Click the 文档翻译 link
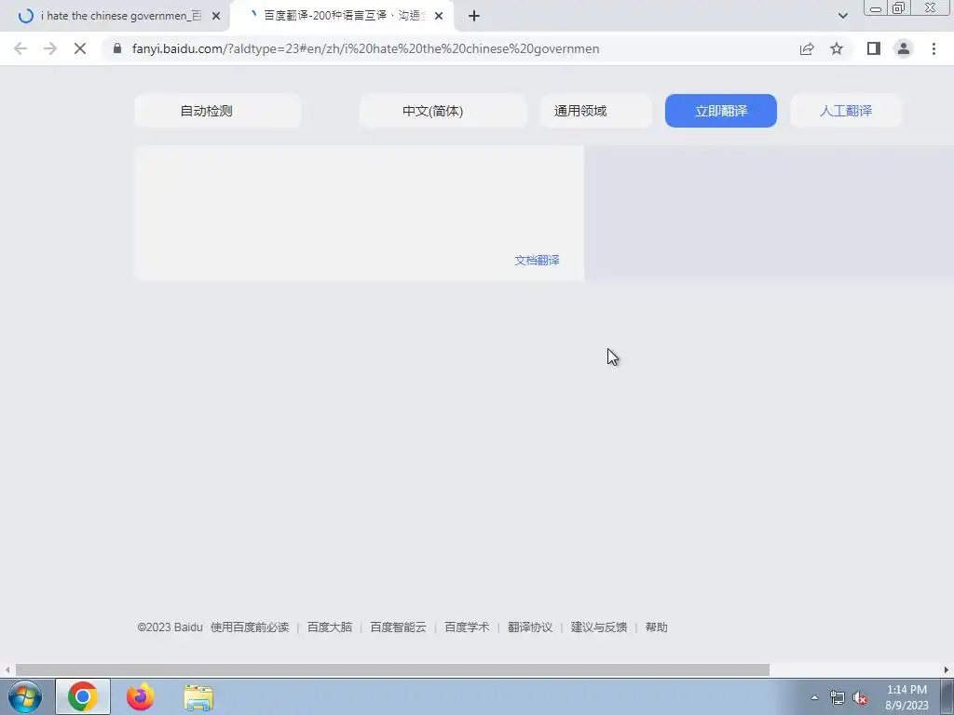This screenshot has width=954, height=715. tap(537, 261)
